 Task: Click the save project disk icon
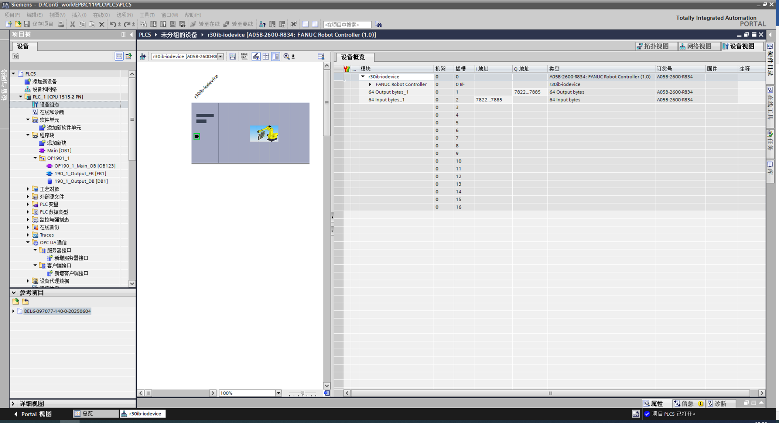[x=27, y=24]
